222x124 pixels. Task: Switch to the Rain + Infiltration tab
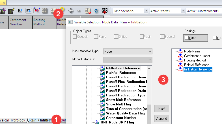click(40, 120)
